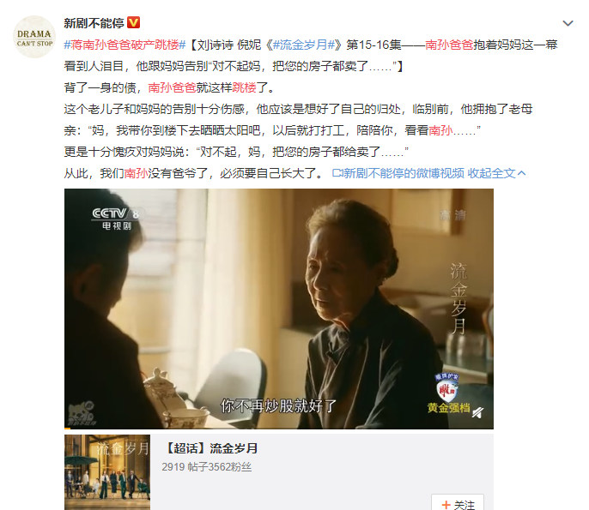Toggle the video mute speaker icon
Screen dimensions: 589x510
click(x=477, y=412)
